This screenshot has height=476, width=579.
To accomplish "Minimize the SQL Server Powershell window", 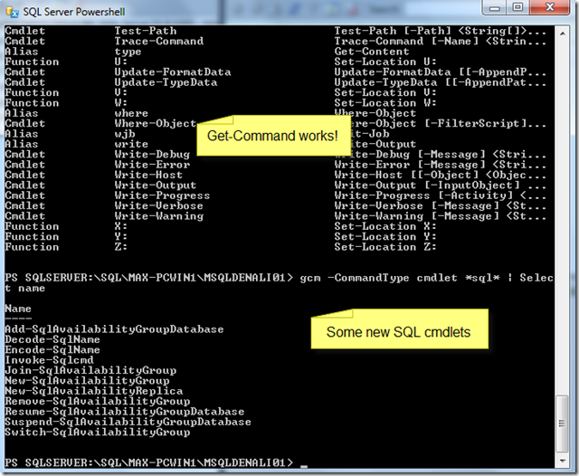I will tap(495, 7).
